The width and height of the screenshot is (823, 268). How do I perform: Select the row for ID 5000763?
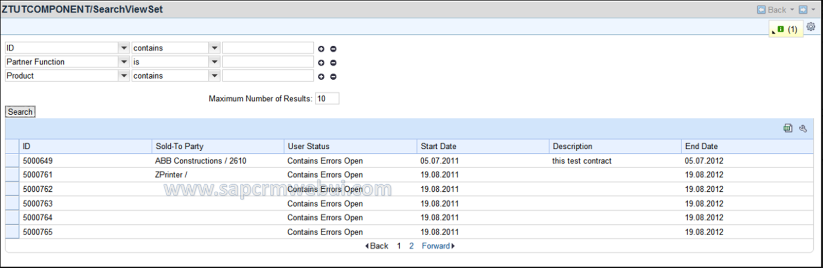[x=12, y=203]
